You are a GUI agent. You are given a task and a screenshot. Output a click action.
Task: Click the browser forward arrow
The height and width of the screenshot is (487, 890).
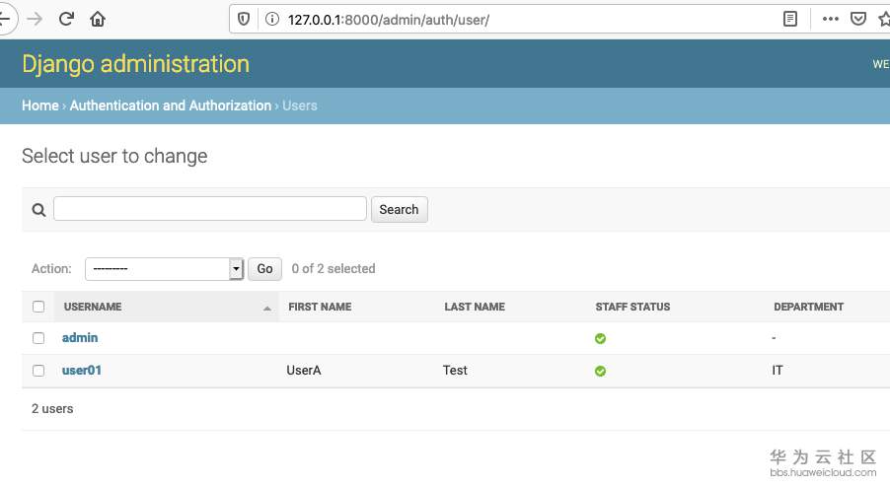pyautogui.click(x=35, y=20)
